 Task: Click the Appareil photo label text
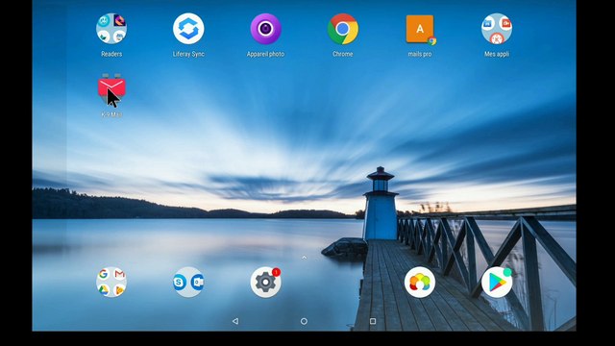[x=265, y=54]
